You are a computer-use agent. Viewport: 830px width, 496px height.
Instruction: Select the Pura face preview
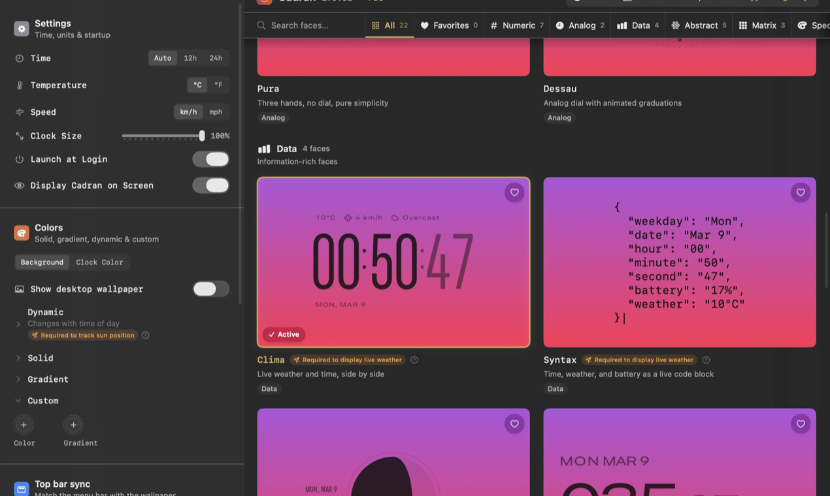click(393, 57)
